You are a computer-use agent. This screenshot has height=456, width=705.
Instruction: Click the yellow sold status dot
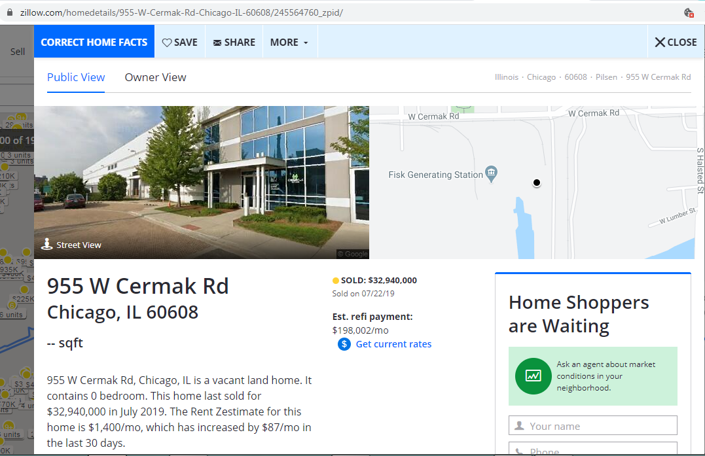(x=335, y=281)
